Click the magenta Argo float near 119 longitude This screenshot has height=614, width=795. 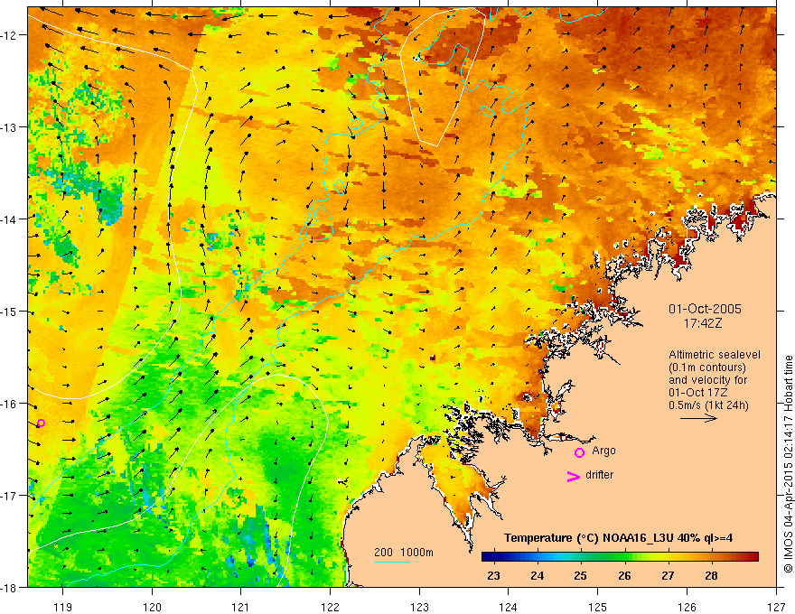41,423
